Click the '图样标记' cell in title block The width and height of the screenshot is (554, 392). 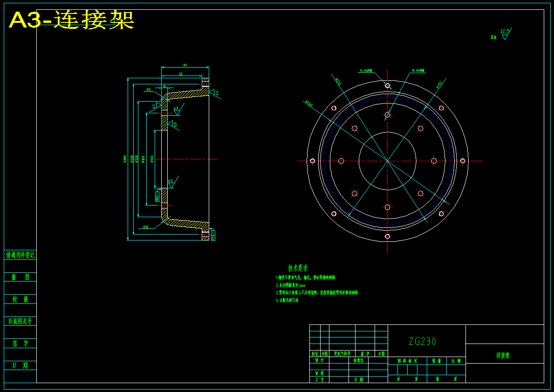pyautogui.click(x=407, y=361)
